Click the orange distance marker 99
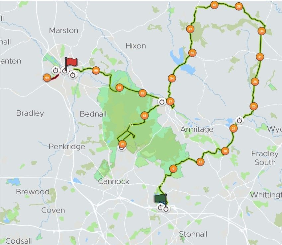The width and height of the screenshot is (282, 245). pyautogui.click(x=47, y=78)
